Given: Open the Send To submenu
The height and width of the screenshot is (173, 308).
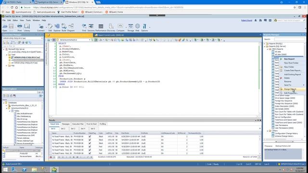Looking at the screenshot, I should tap(292, 85).
